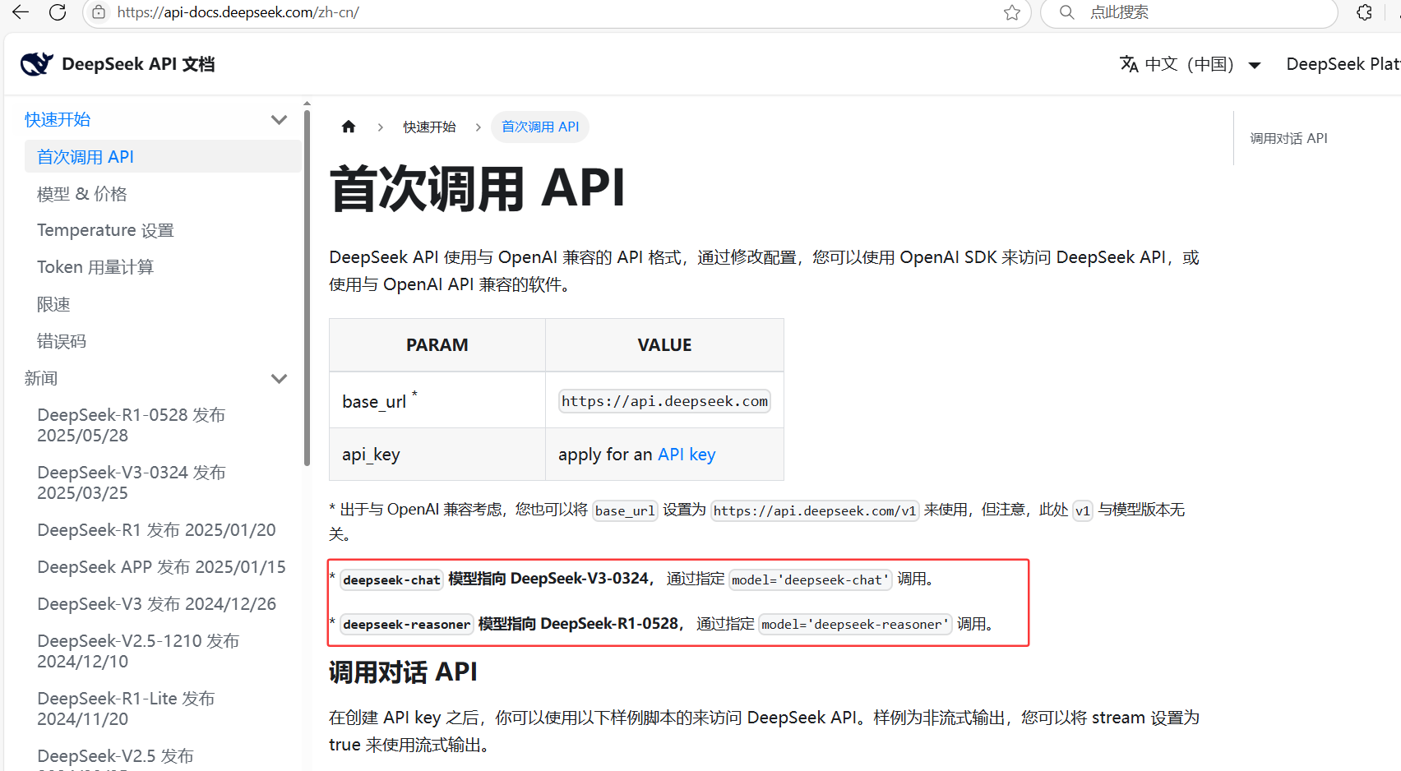Image resolution: width=1401 pixels, height=771 pixels.
Task: Collapse the 新闻 sidebar section
Action: pyautogui.click(x=279, y=379)
